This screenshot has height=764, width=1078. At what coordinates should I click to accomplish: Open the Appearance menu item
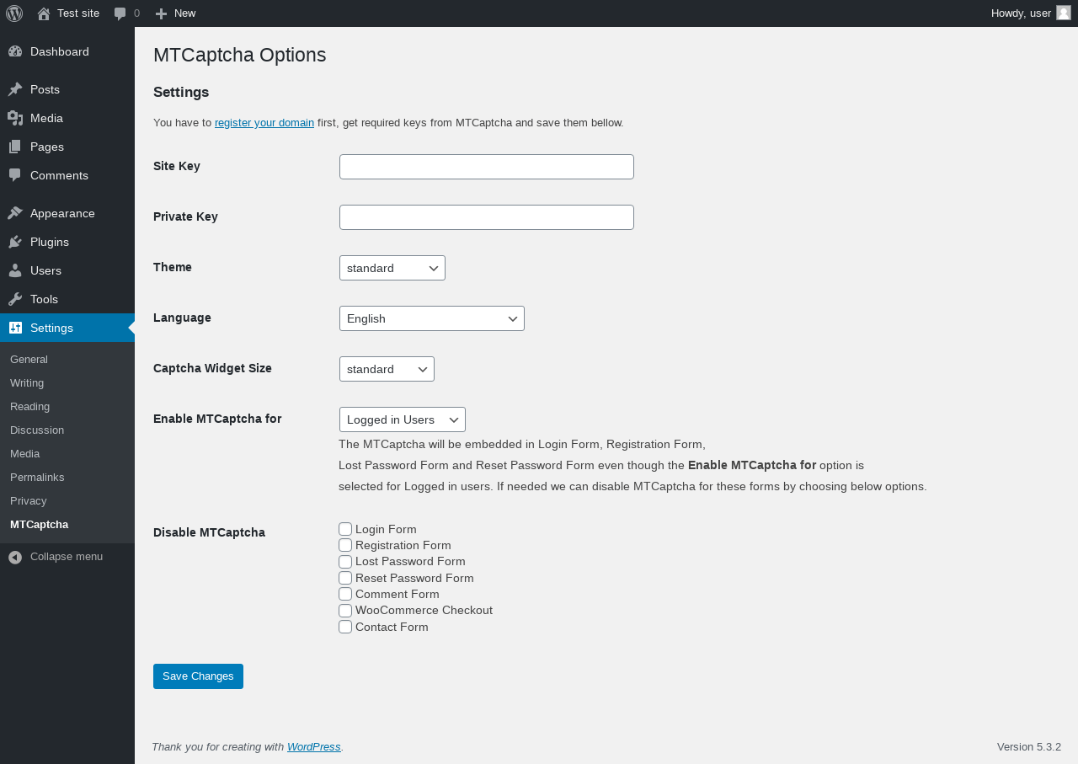click(62, 213)
